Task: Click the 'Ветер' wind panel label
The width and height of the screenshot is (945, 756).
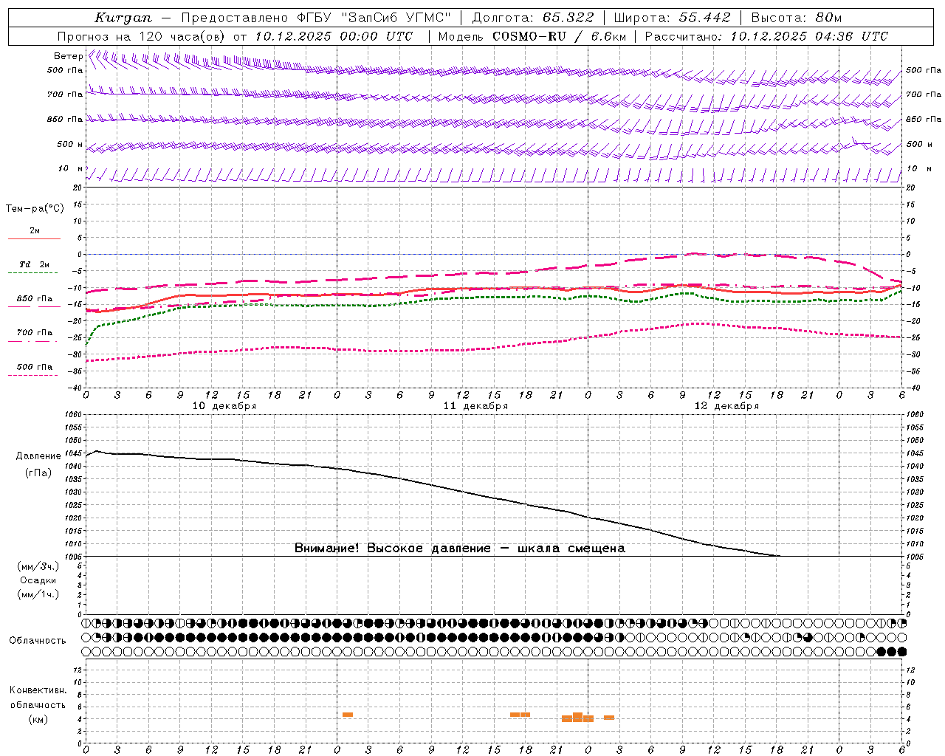Action: [69, 56]
